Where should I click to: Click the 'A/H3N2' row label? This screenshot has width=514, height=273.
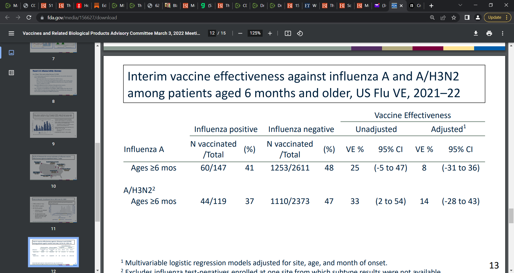(139, 190)
